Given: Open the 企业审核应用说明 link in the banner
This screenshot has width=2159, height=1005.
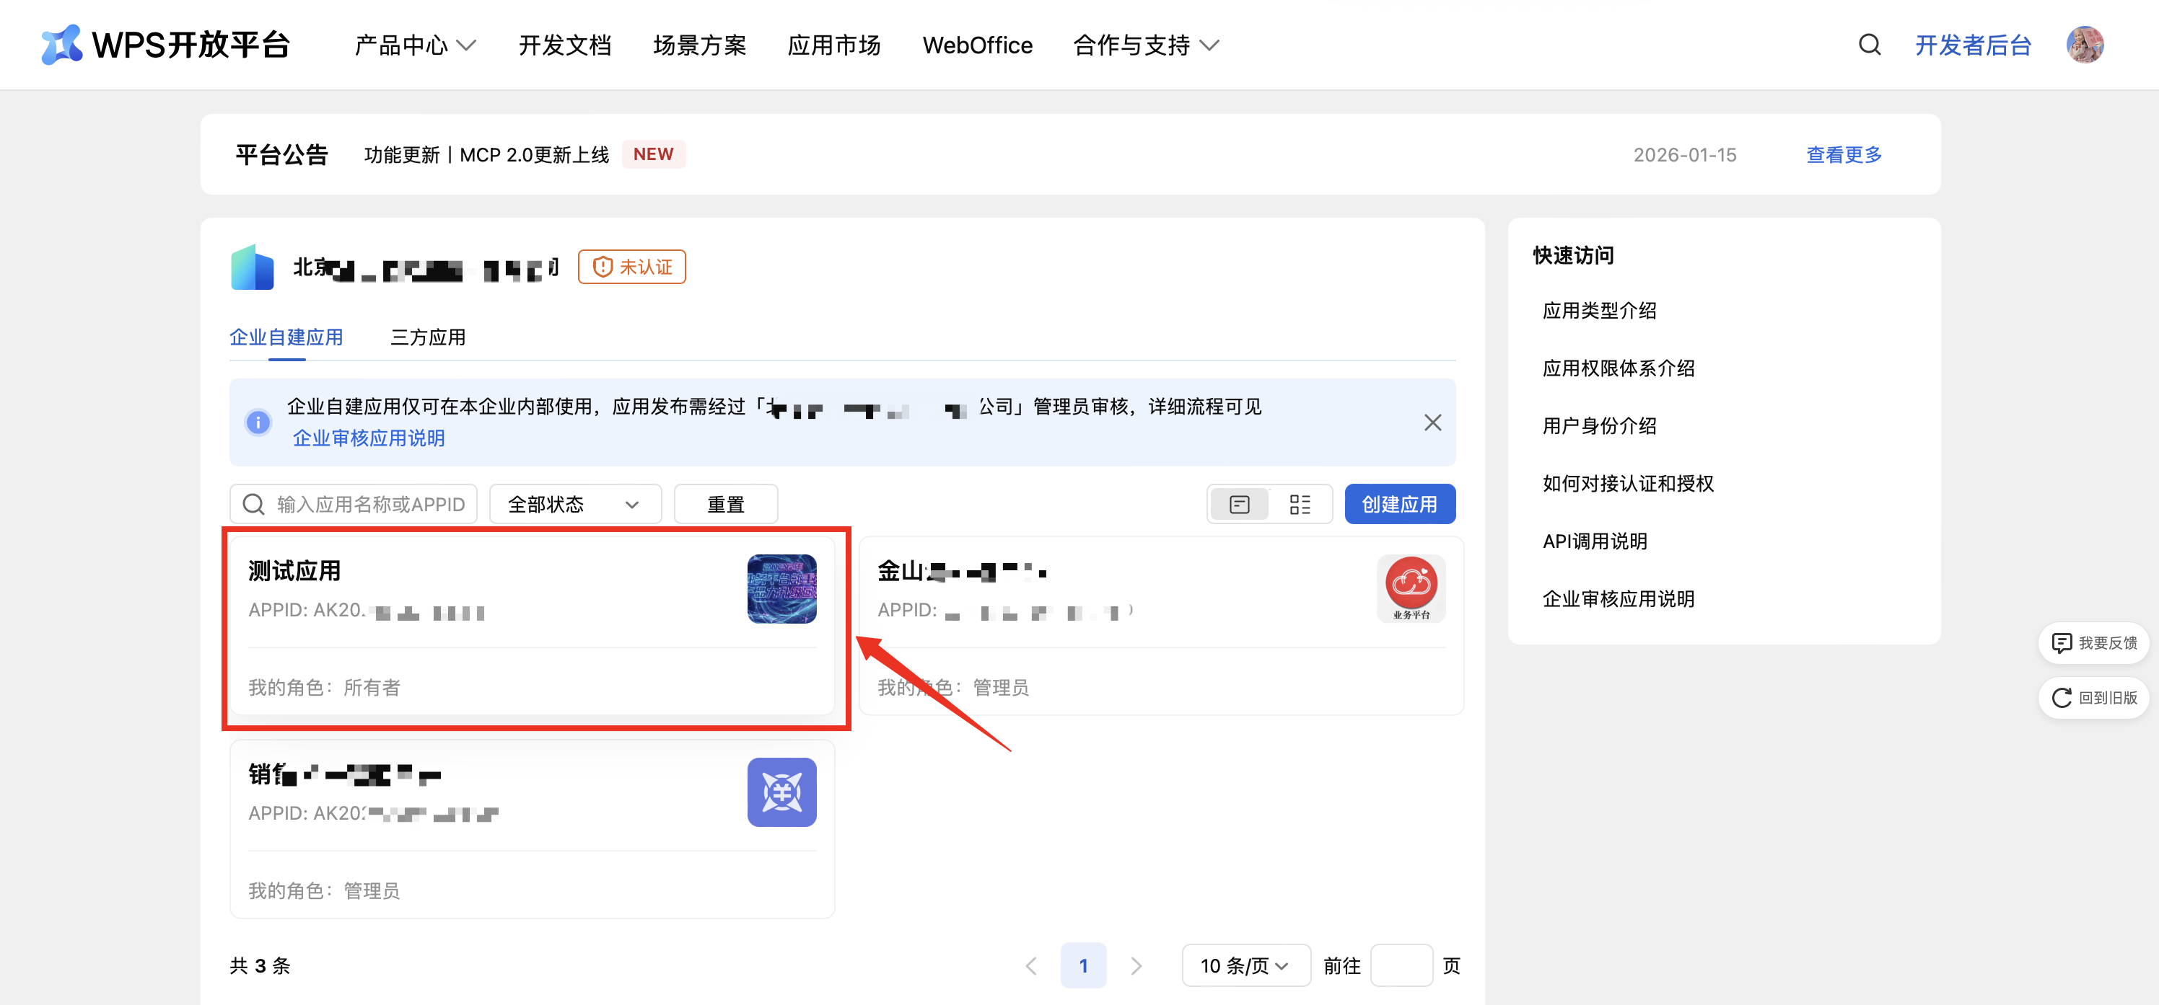Looking at the screenshot, I should (x=369, y=438).
